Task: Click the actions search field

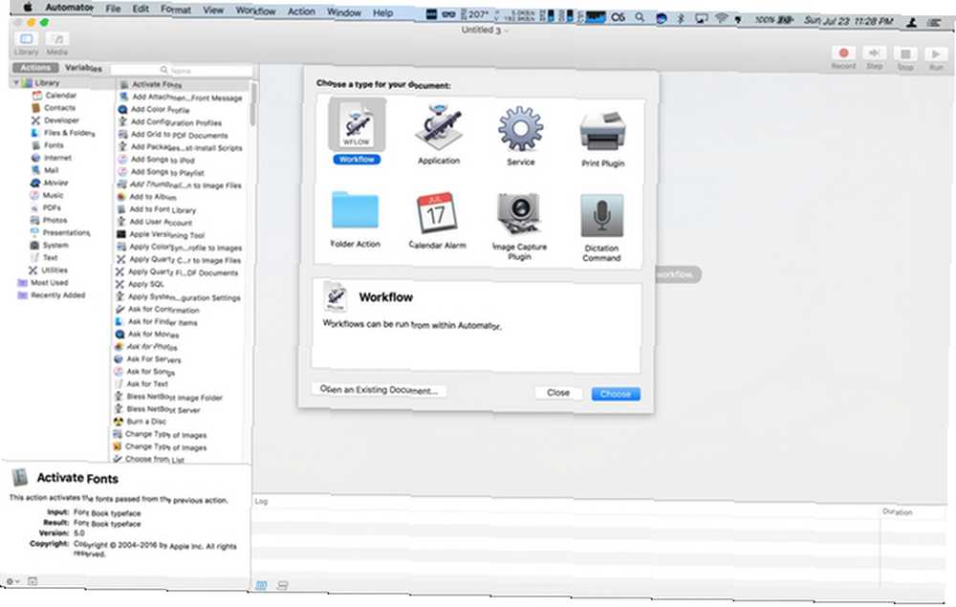Action: point(181,70)
